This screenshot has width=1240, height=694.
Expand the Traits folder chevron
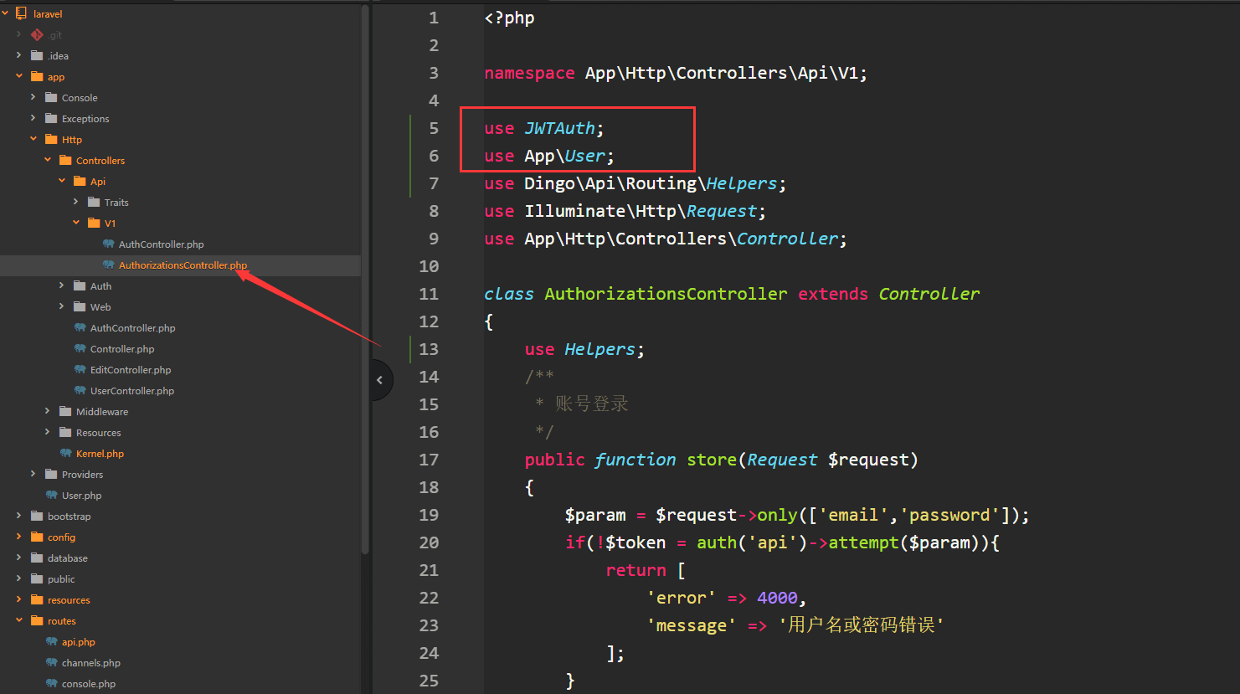click(x=75, y=202)
